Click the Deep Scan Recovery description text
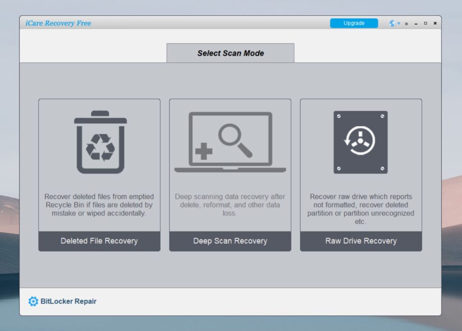 pyautogui.click(x=230, y=205)
